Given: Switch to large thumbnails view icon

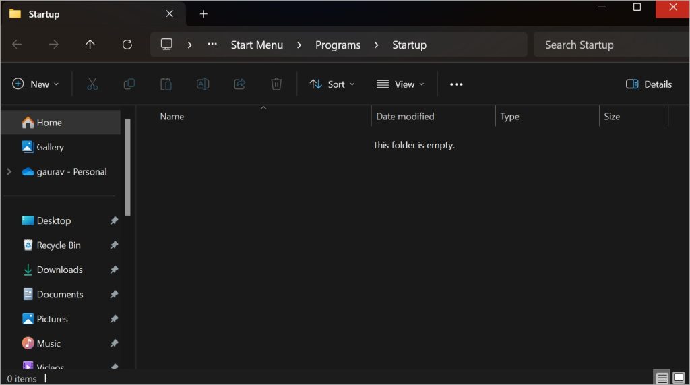Looking at the screenshot, I should (x=679, y=378).
